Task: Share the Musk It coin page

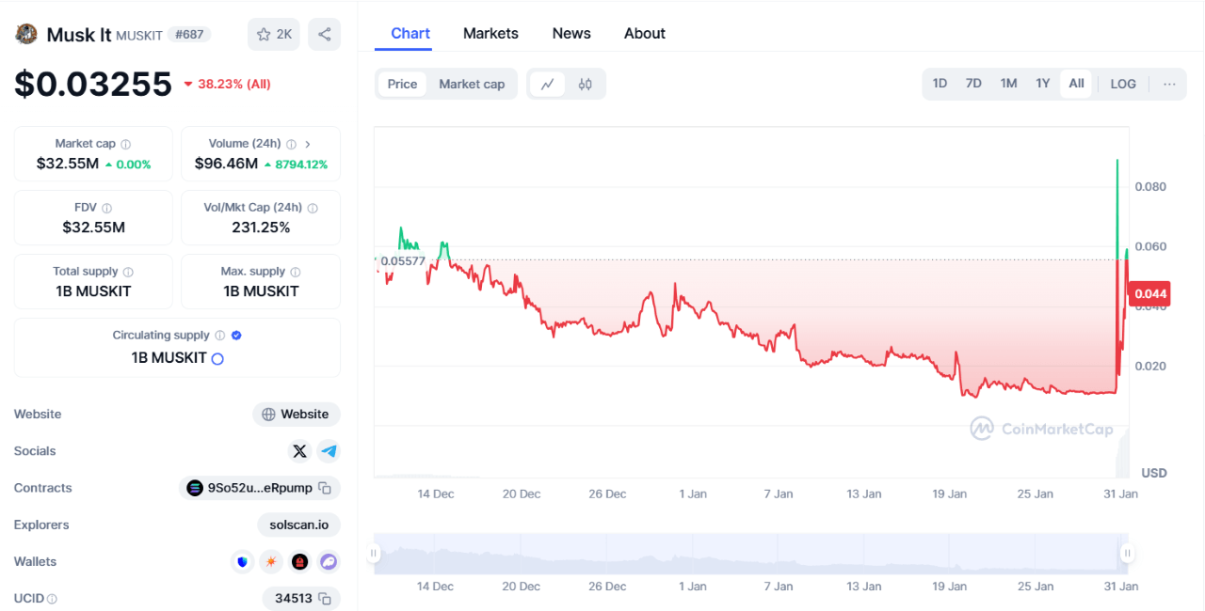Action: (x=324, y=33)
